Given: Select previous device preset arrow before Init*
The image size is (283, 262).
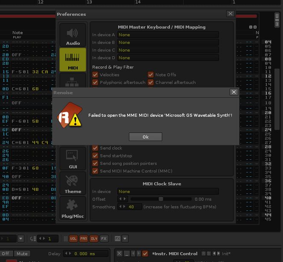Looking at the screenshot, I should tap(214, 253).
